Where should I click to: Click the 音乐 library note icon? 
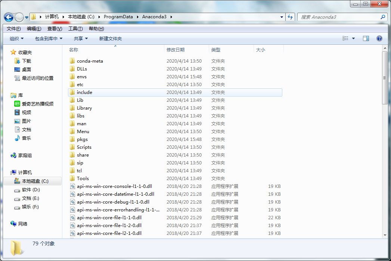point(17,138)
